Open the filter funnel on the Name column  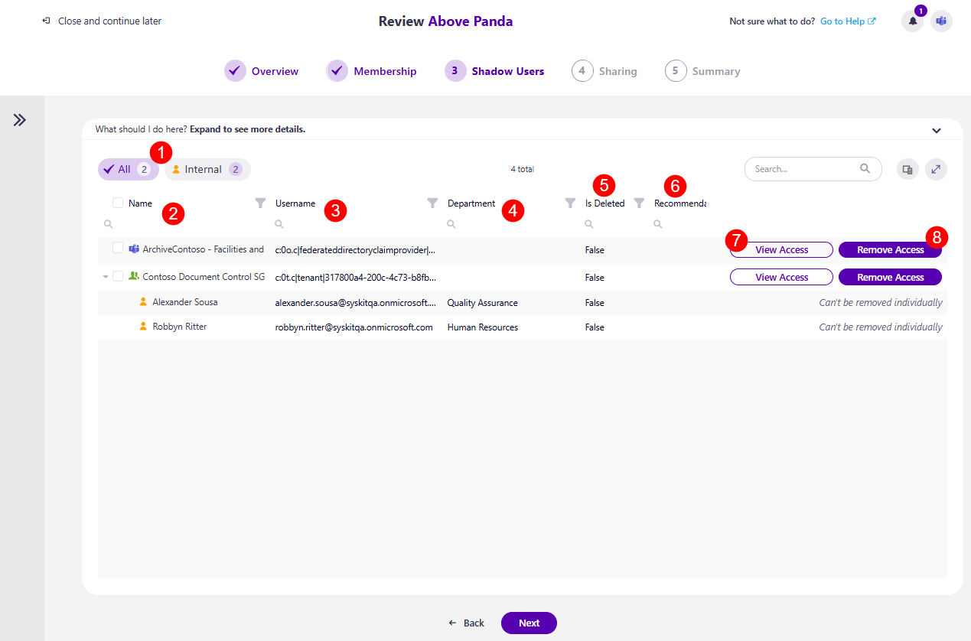click(x=259, y=203)
